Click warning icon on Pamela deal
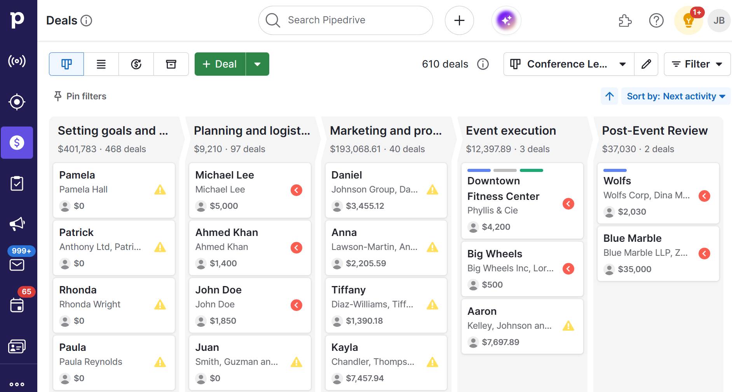The image size is (732, 392). pyautogui.click(x=160, y=190)
